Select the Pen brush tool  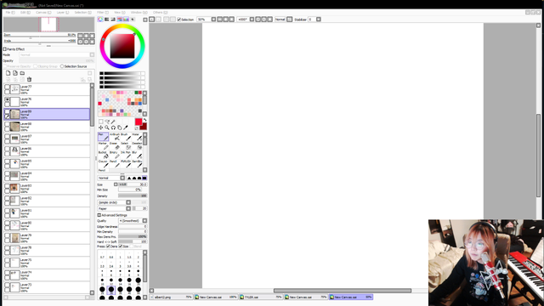103,137
